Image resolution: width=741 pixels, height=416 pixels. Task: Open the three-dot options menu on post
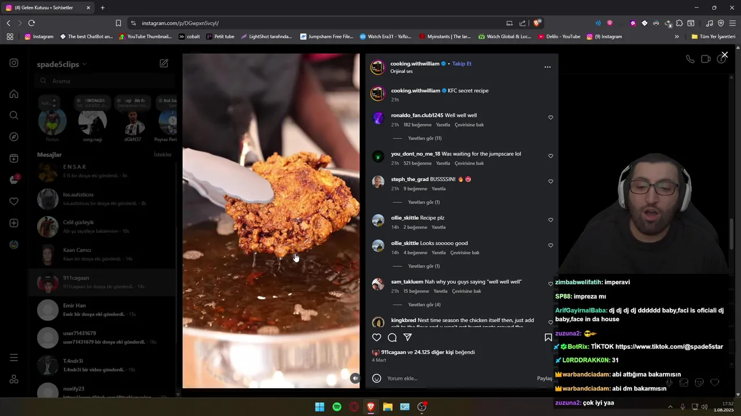click(547, 67)
